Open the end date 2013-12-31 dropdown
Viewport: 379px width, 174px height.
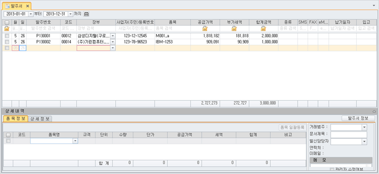70,14
